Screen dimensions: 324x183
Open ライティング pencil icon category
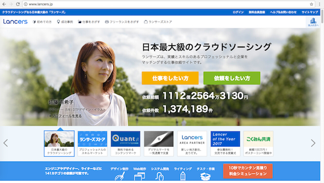pos(183,173)
